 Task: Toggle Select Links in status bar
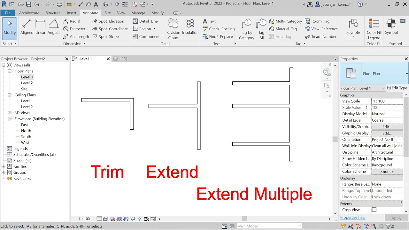(x=343, y=226)
